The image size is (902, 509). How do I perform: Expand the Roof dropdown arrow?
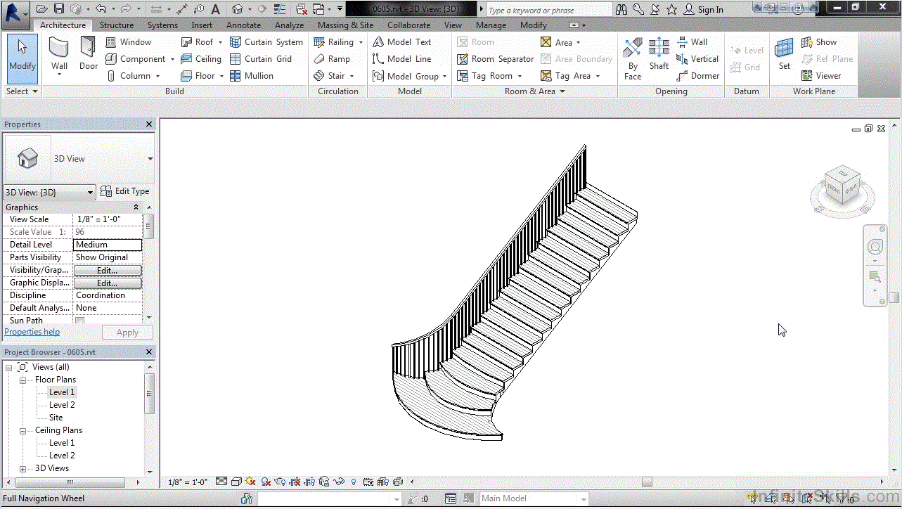220,42
